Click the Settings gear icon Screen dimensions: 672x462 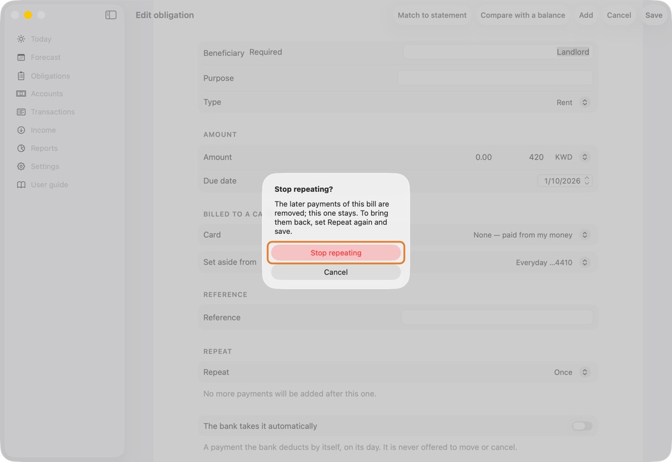(x=21, y=167)
